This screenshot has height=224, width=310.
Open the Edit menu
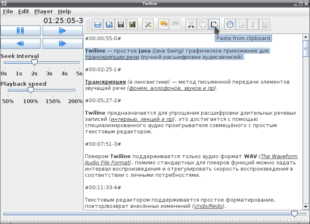tap(24, 12)
